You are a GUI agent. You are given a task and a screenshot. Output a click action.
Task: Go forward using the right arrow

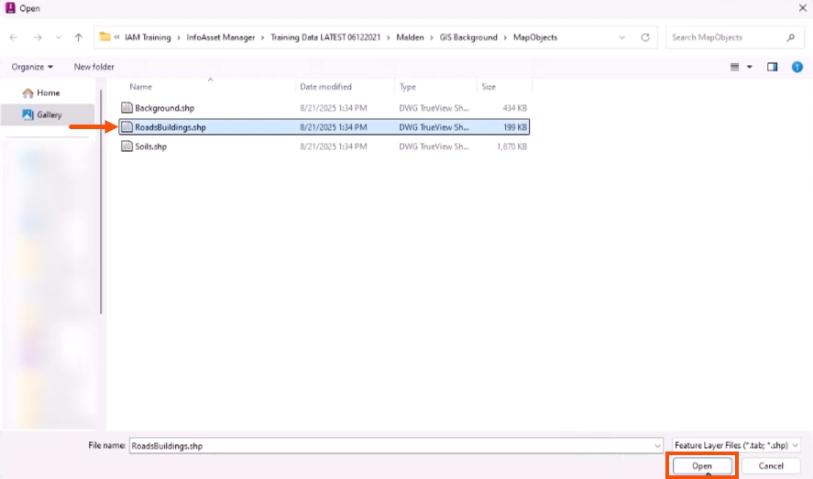tap(38, 38)
